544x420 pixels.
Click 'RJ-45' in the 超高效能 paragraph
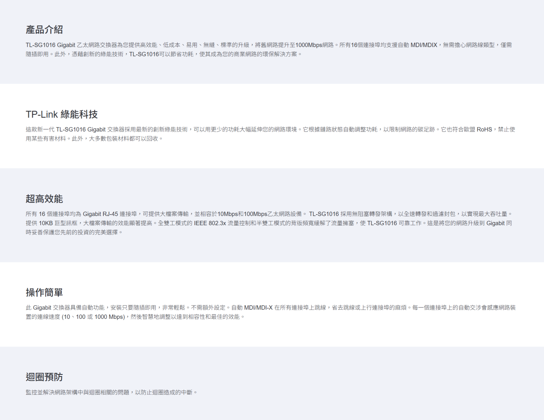pyautogui.click(x=110, y=214)
